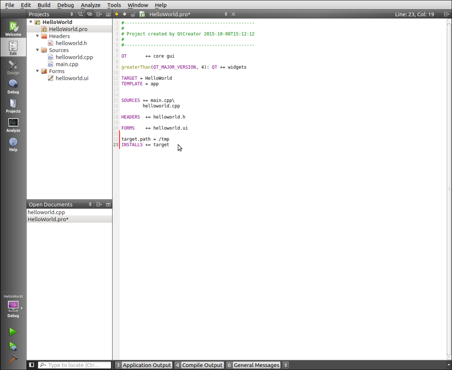Collapse the Headers tree node

(37, 36)
